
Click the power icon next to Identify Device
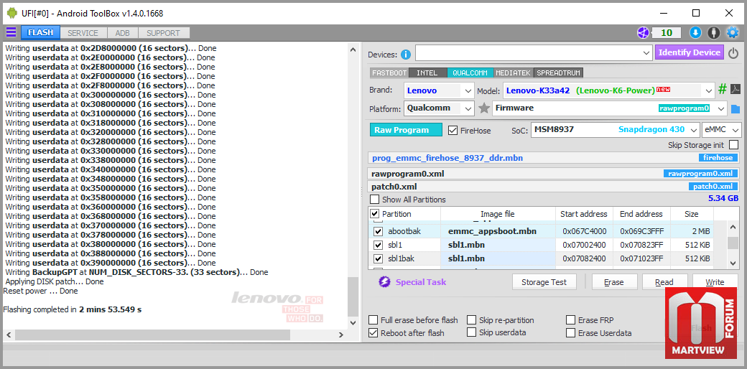pyautogui.click(x=733, y=53)
